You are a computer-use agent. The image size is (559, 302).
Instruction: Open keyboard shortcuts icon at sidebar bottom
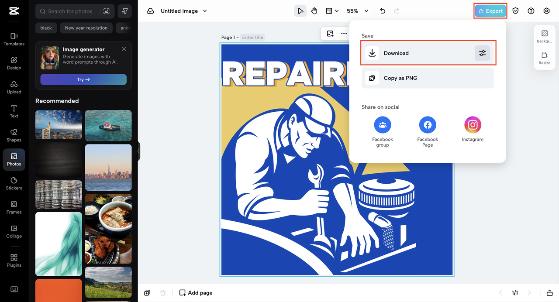coord(14,289)
